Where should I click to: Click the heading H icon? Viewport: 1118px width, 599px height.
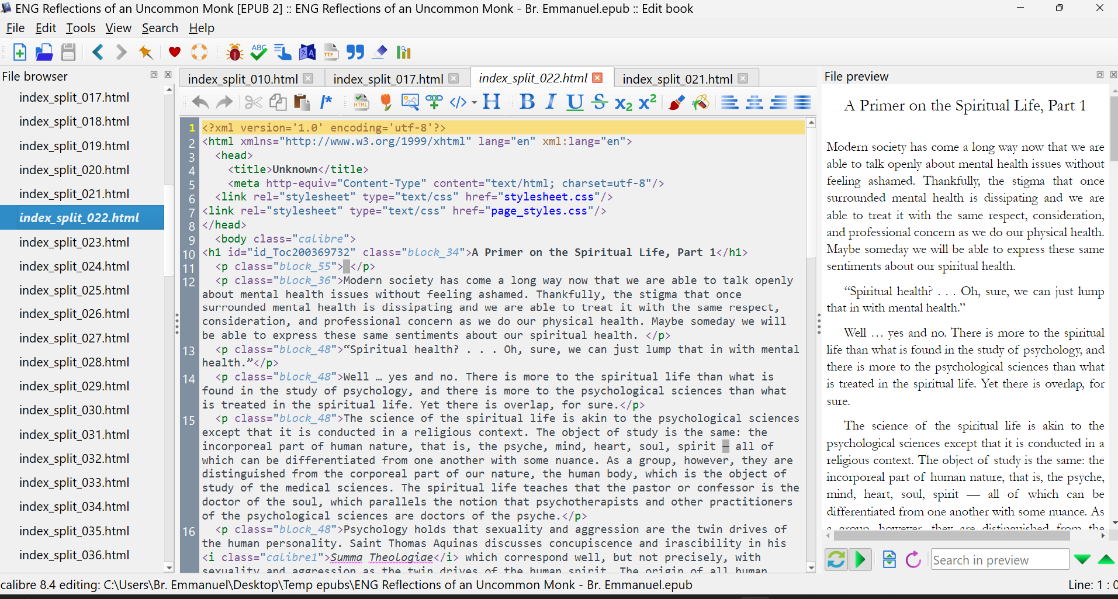(491, 102)
